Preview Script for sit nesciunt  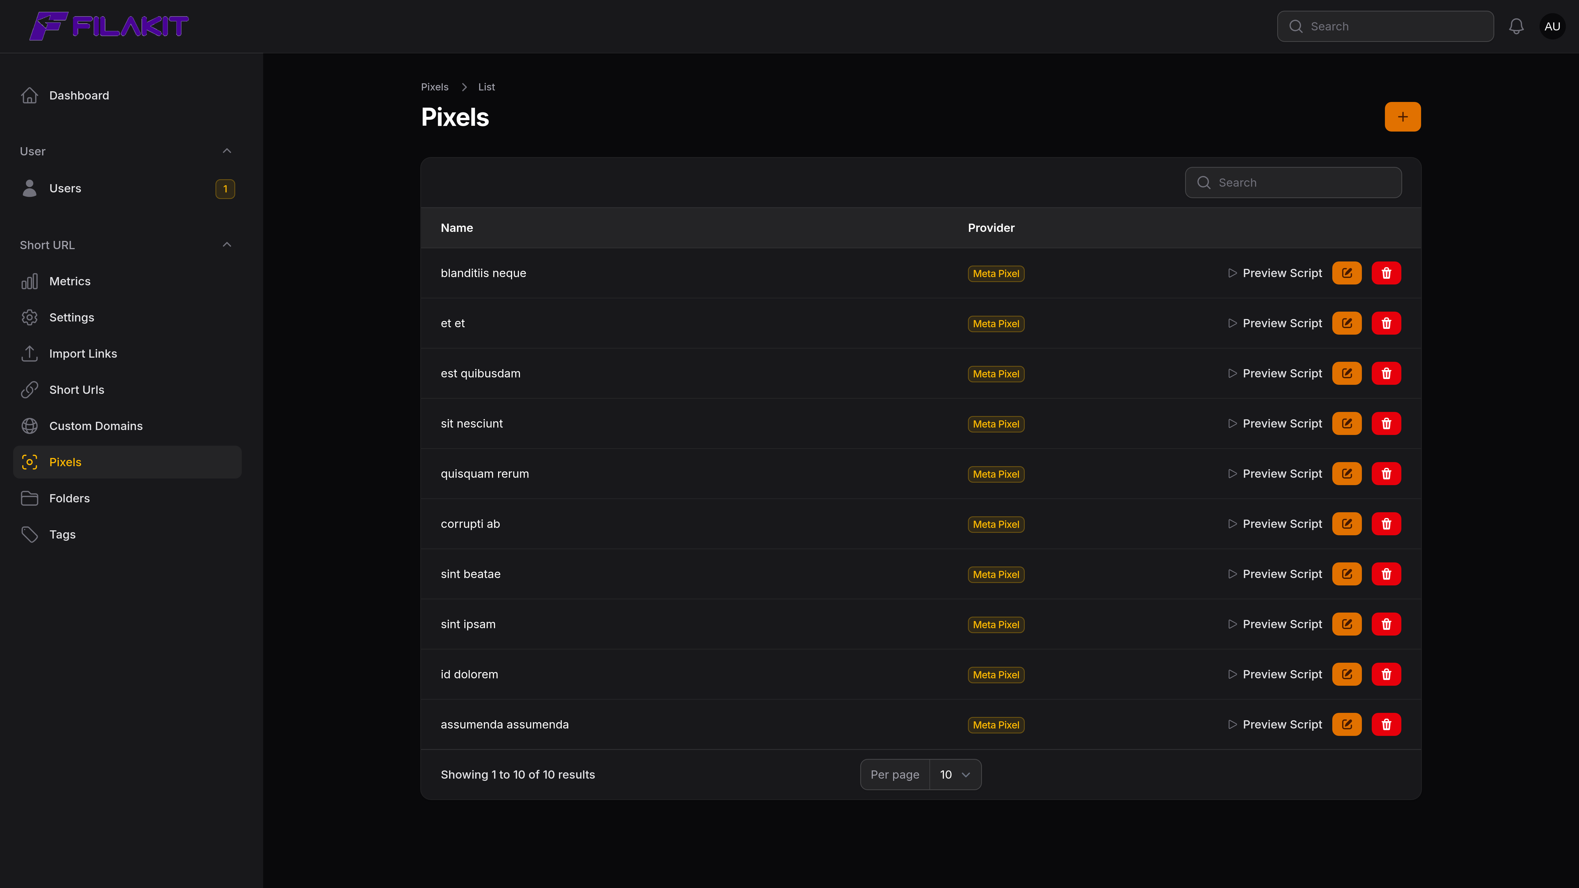point(1275,423)
